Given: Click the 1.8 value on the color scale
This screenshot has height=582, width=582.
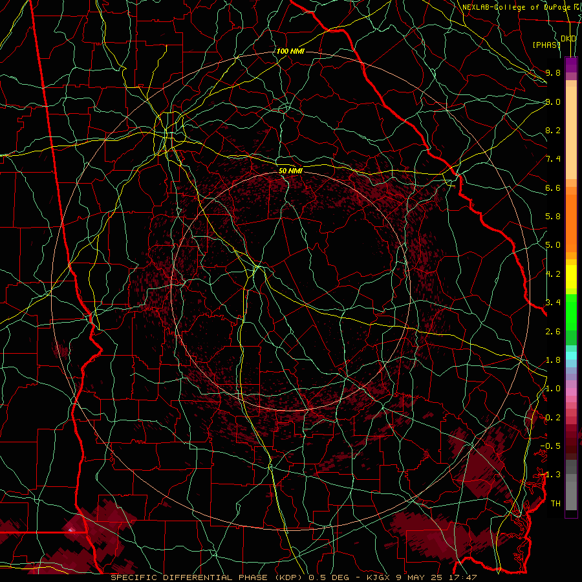Looking at the screenshot, I should point(553,360).
